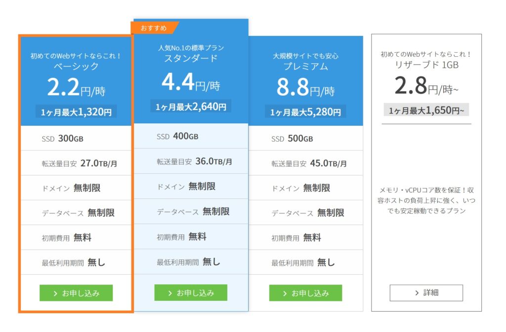Open the リザーブド 1GB 詳細 button
This screenshot has width=506, height=332.
coord(426,293)
